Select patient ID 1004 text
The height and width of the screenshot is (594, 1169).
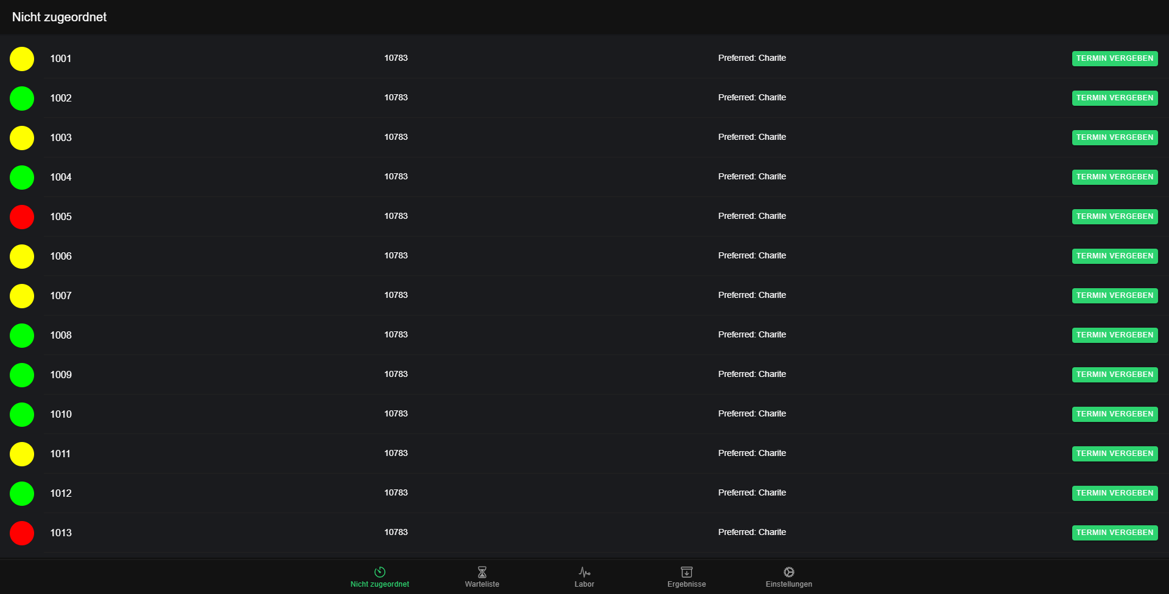[x=61, y=178]
